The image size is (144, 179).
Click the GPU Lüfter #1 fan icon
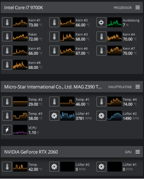tap(101, 167)
